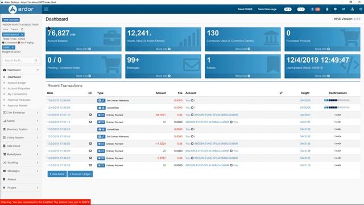This screenshot has width=364, height=205.
Task: Click More info on Assets Value card
Action: [163, 49]
